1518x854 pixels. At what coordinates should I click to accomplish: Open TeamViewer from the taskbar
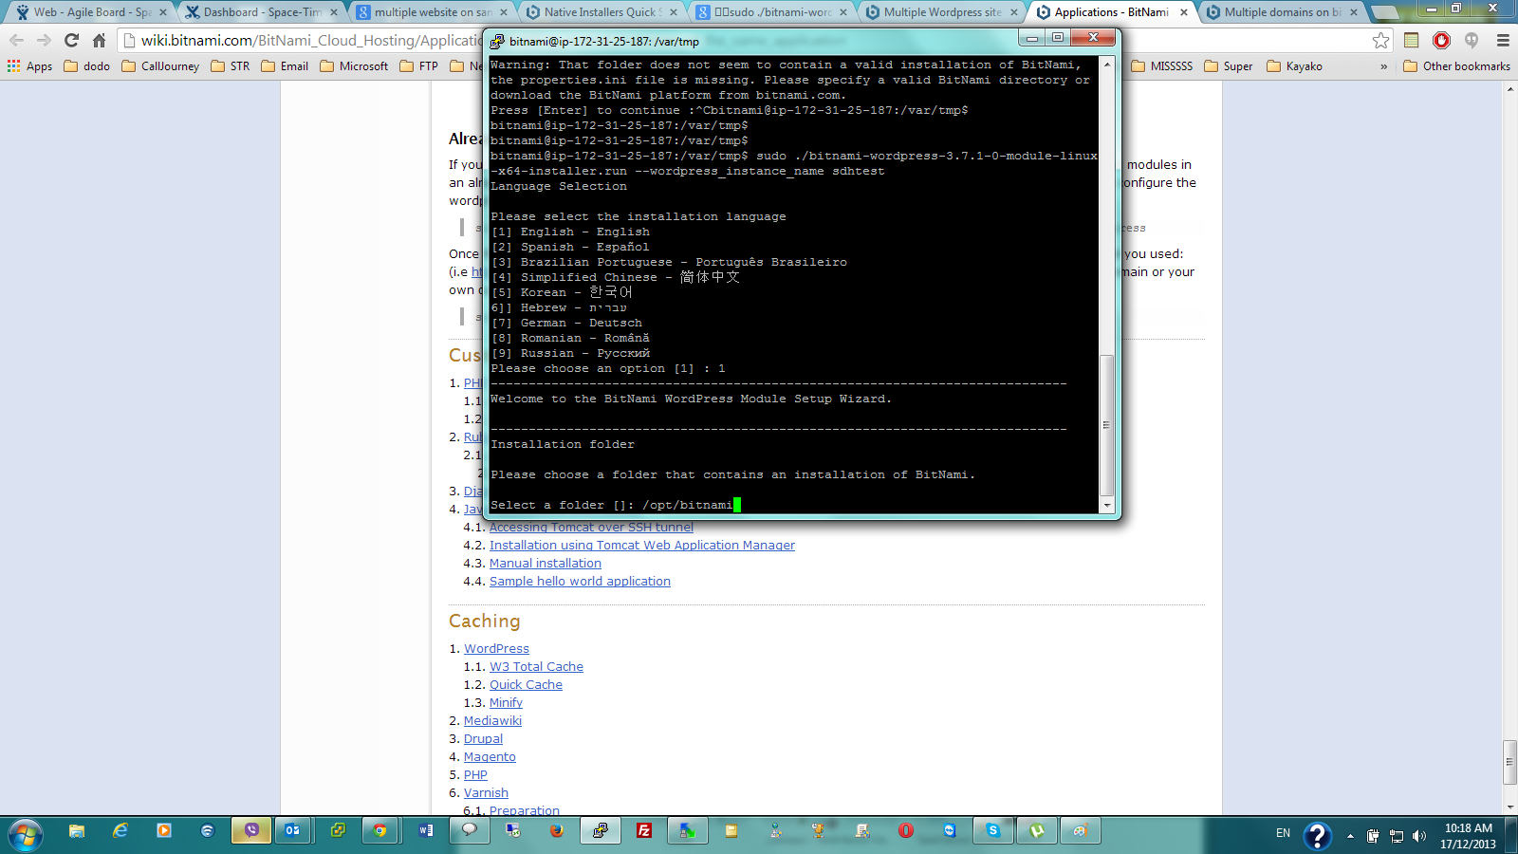click(950, 831)
